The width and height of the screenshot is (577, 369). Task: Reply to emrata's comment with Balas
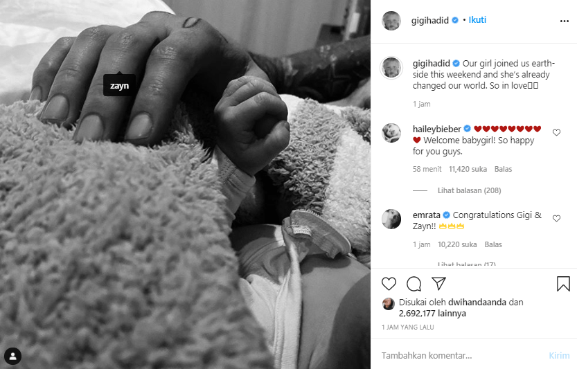pos(493,244)
